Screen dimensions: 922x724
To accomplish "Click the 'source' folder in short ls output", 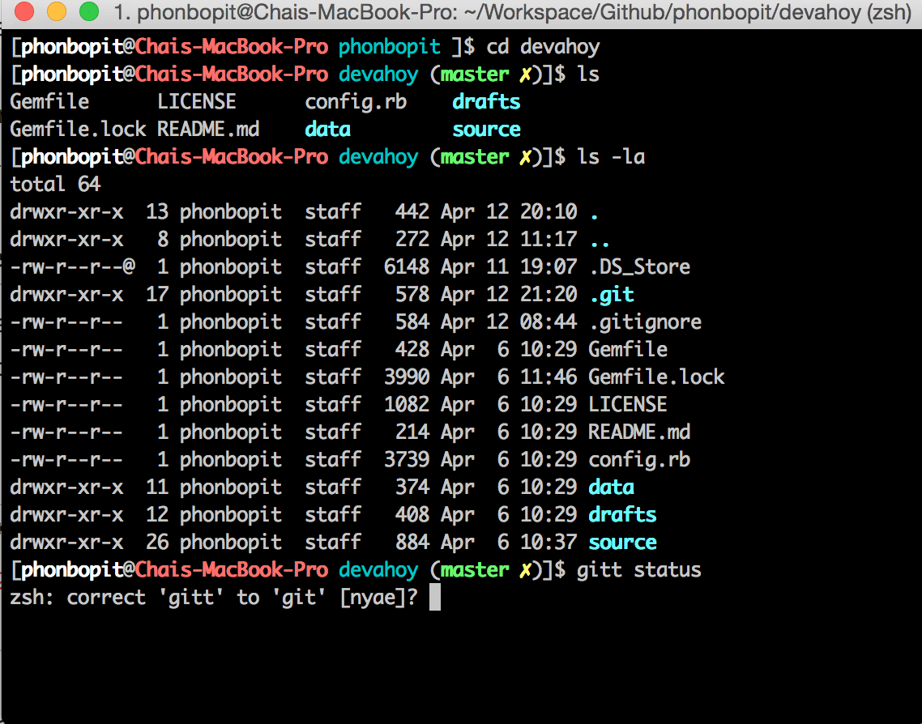I will [486, 130].
